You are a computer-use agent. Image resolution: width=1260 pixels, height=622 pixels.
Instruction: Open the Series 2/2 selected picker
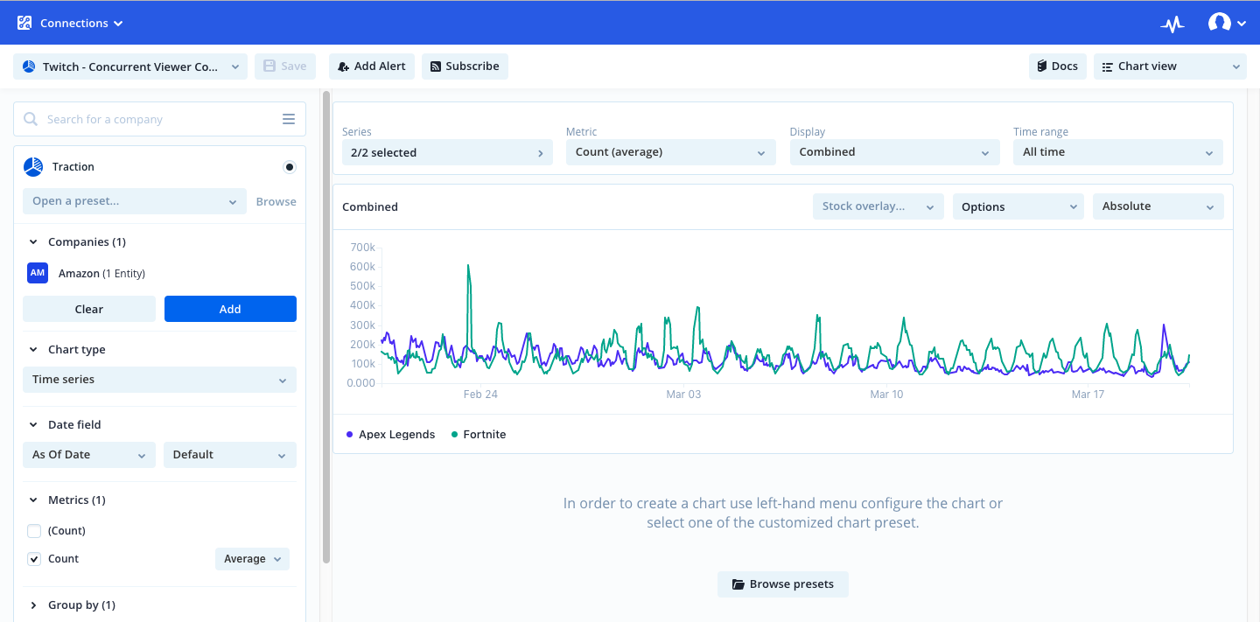[447, 152]
